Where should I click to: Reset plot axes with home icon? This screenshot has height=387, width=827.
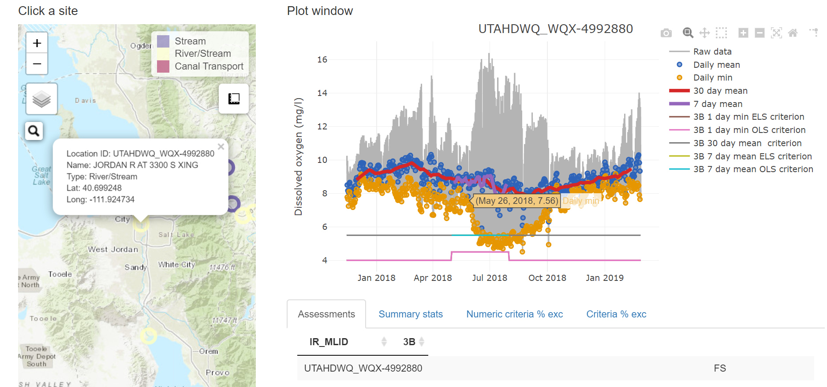793,33
